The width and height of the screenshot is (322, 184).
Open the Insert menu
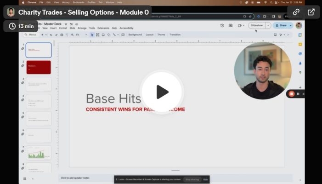click(x=53, y=28)
